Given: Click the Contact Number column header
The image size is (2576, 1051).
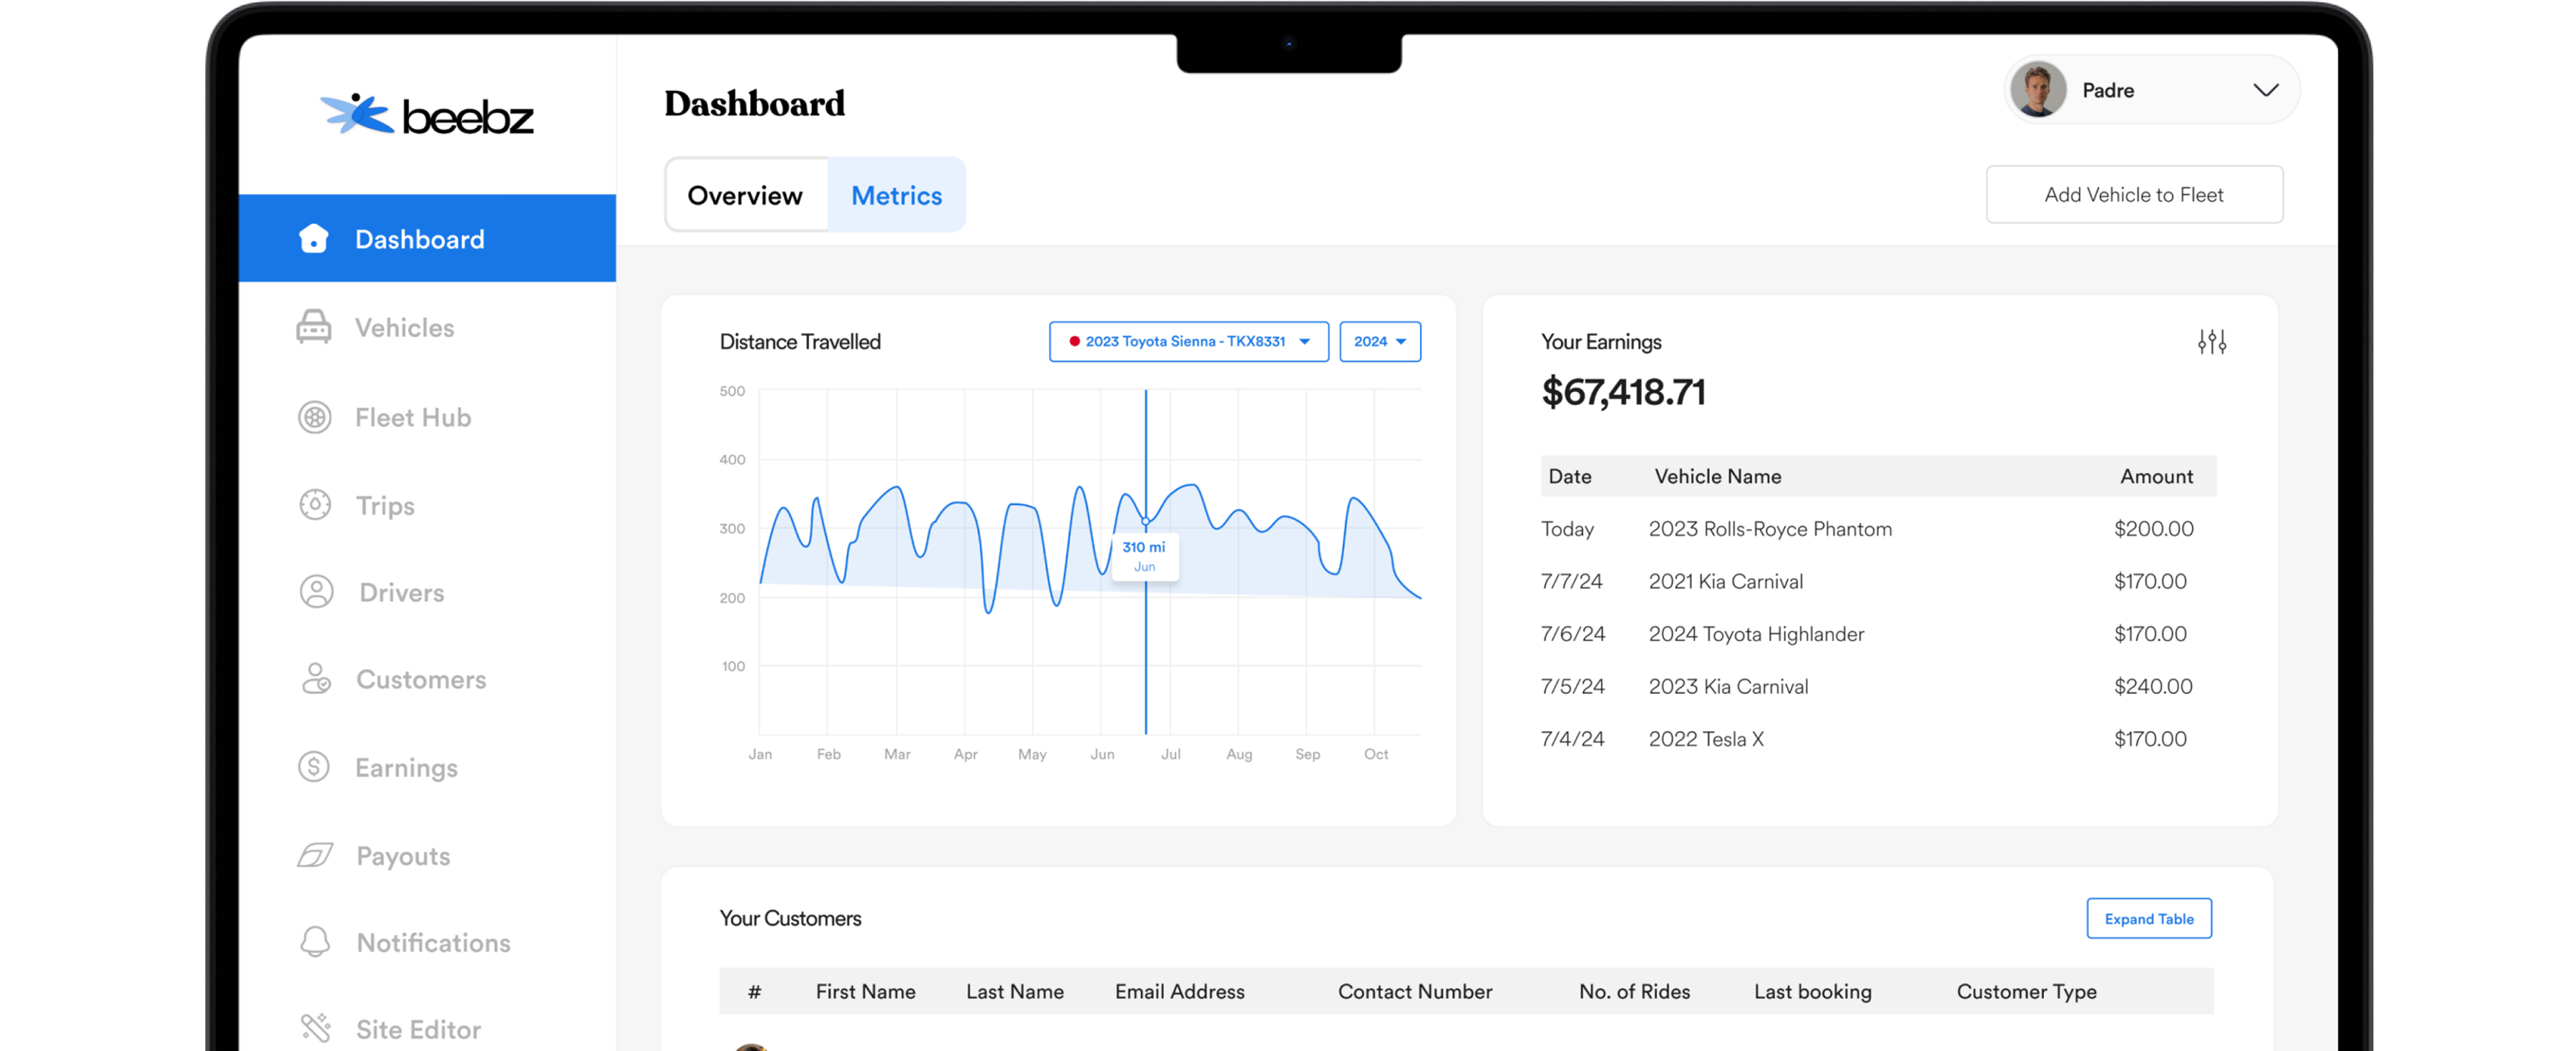Looking at the screenshot, I should pos(1414,991).
